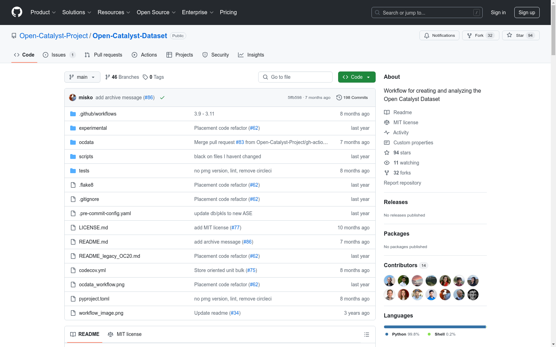Open the GitHub home logo
Image resolution: width=556 pixels, height=347 pixels.
(17, 12)
